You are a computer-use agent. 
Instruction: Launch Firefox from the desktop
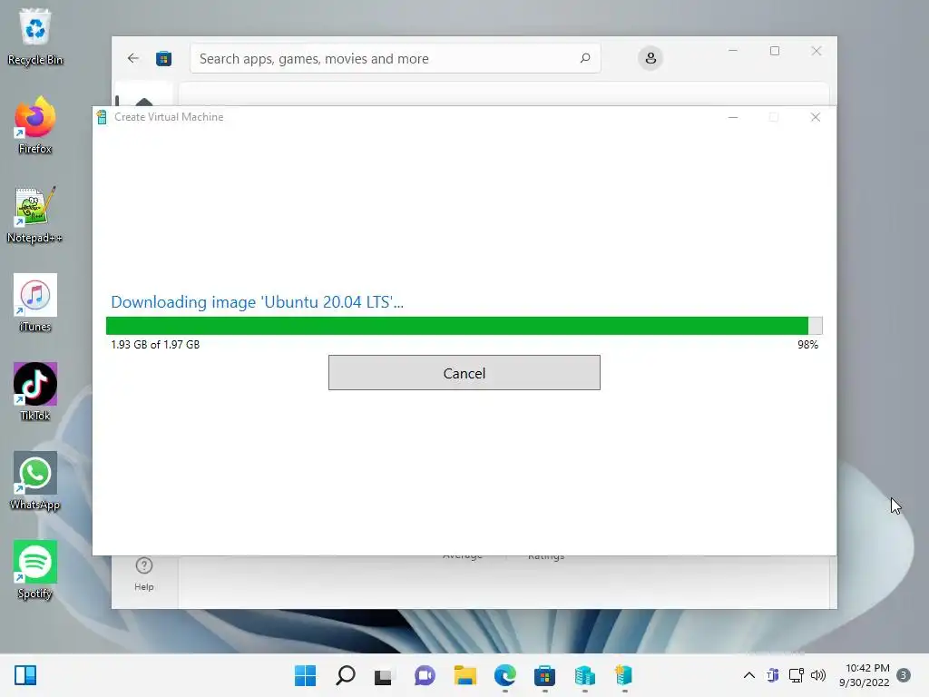click(35, 125)
